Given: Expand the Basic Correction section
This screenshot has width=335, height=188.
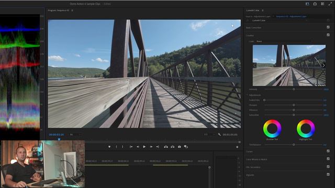Looking at the screenshot, I should tap(253, 28).
